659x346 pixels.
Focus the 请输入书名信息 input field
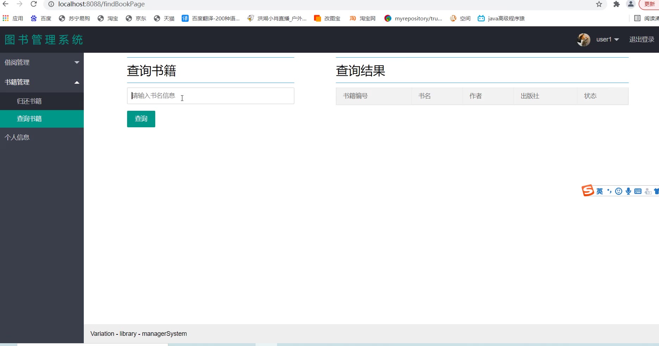click(x=211, y=96)
